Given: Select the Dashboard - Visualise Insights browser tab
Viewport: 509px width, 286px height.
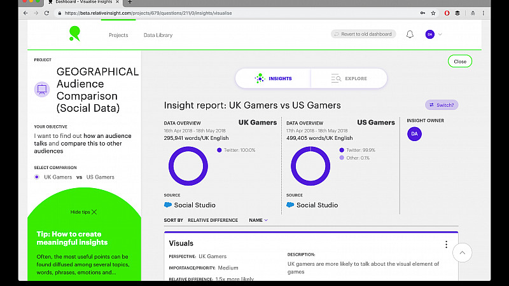Looking at the screenshot, I should [x=84, y=3].
